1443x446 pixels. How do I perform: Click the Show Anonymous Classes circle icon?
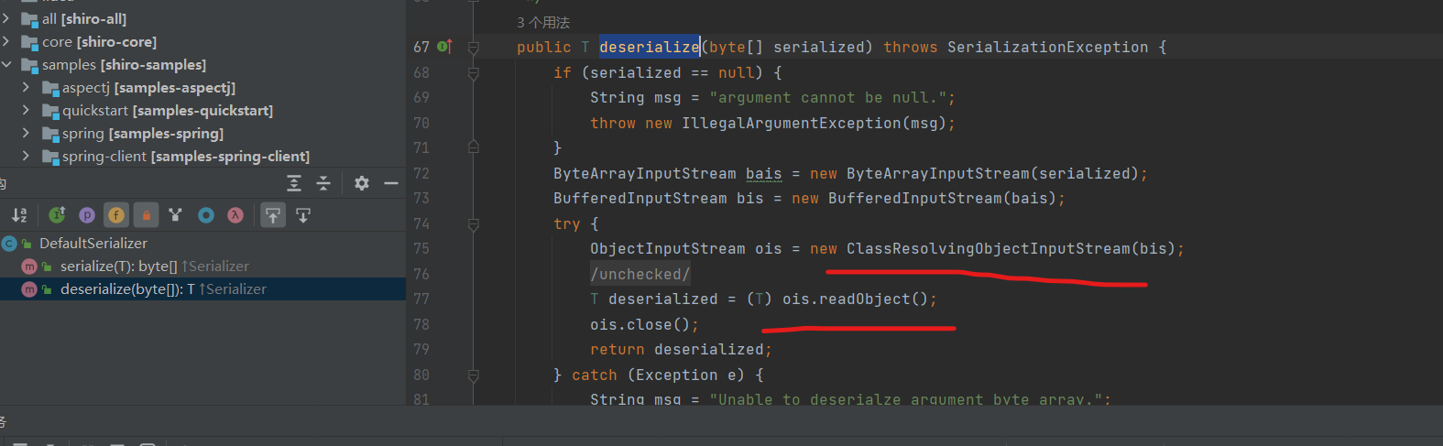(x=206, y=215)
